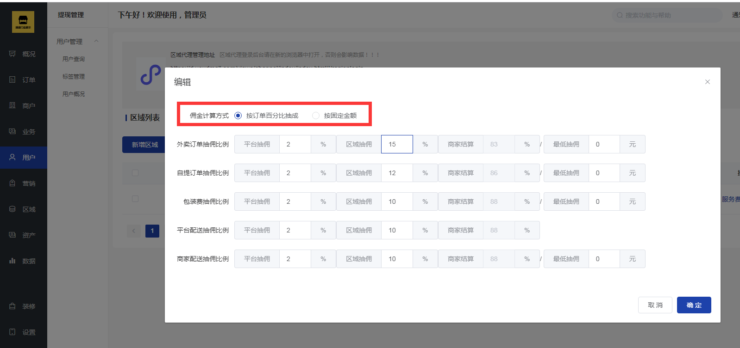Edit 包装费抽佣比例 最低抽佣 field
Screen dimensions: 740x348
(x=604, y=201)
